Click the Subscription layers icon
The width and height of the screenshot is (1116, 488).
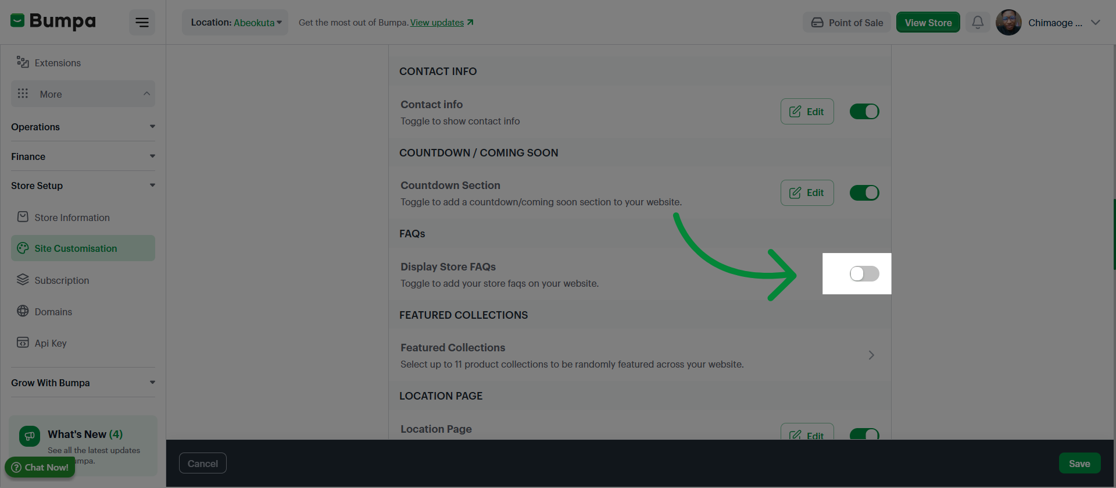[23, 280]
